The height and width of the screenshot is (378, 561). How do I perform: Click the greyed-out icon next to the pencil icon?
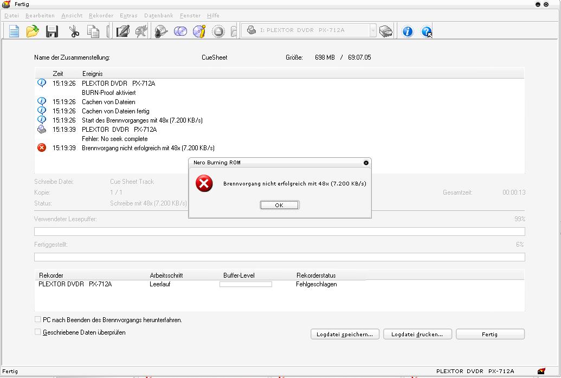click(x=141, y=31)
